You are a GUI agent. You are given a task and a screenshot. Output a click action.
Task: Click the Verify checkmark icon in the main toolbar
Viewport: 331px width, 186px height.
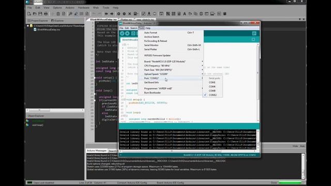click(x=143, y=14)
